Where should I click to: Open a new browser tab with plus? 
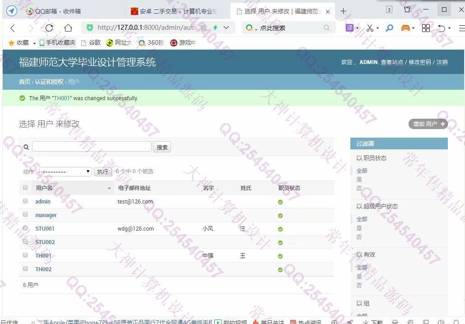343,11
